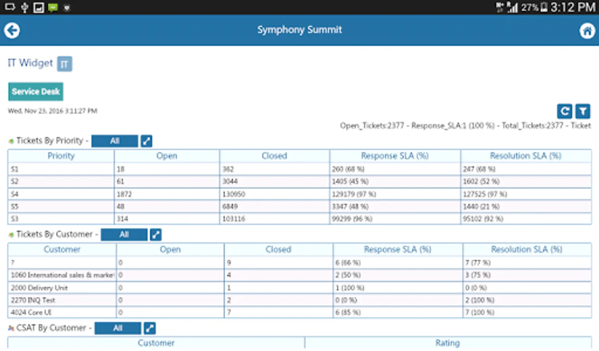Click the IT Widget heading
Image resolution: width=599 pixels, height=351 pixels.
pos(30,63)
